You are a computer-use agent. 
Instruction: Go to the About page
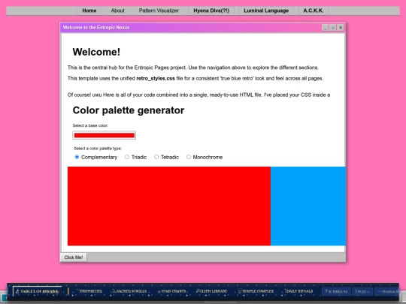click(117, 11)
